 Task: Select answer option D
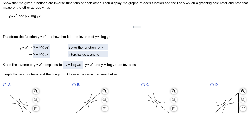pos(212,85)
